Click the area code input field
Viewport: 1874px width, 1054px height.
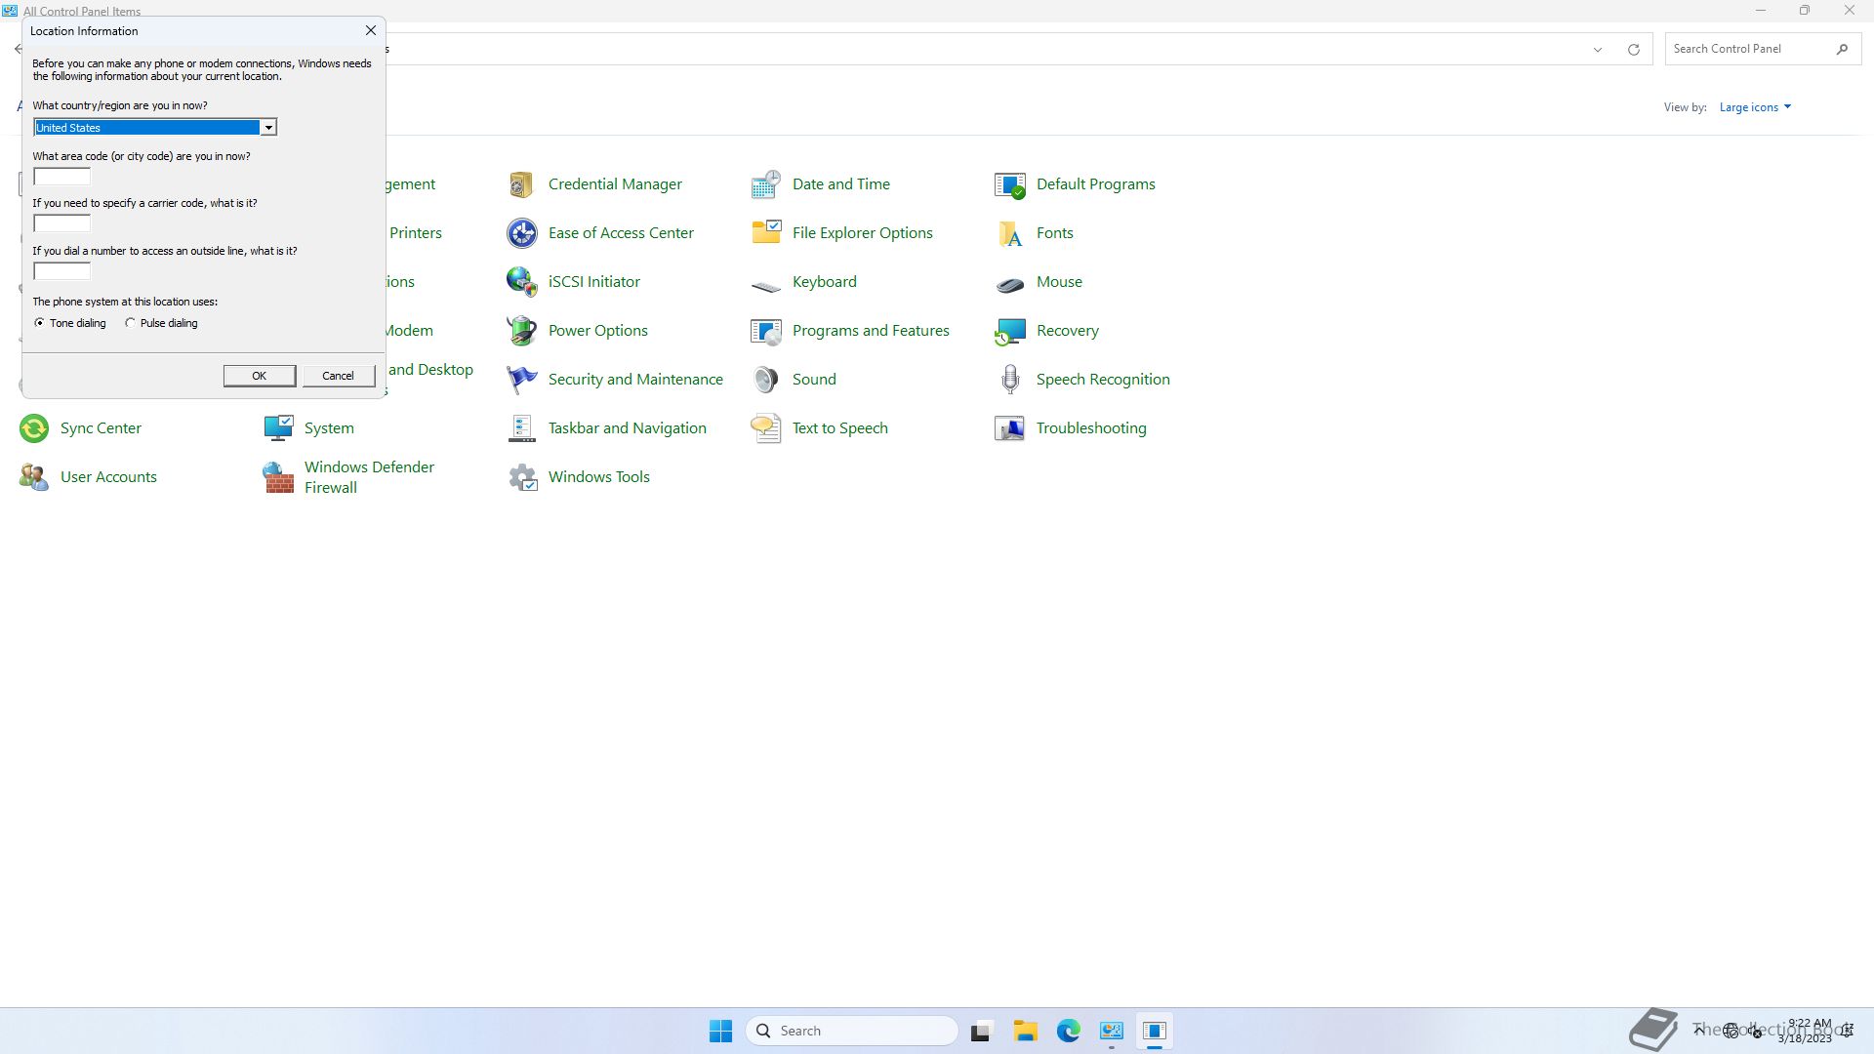61,177
